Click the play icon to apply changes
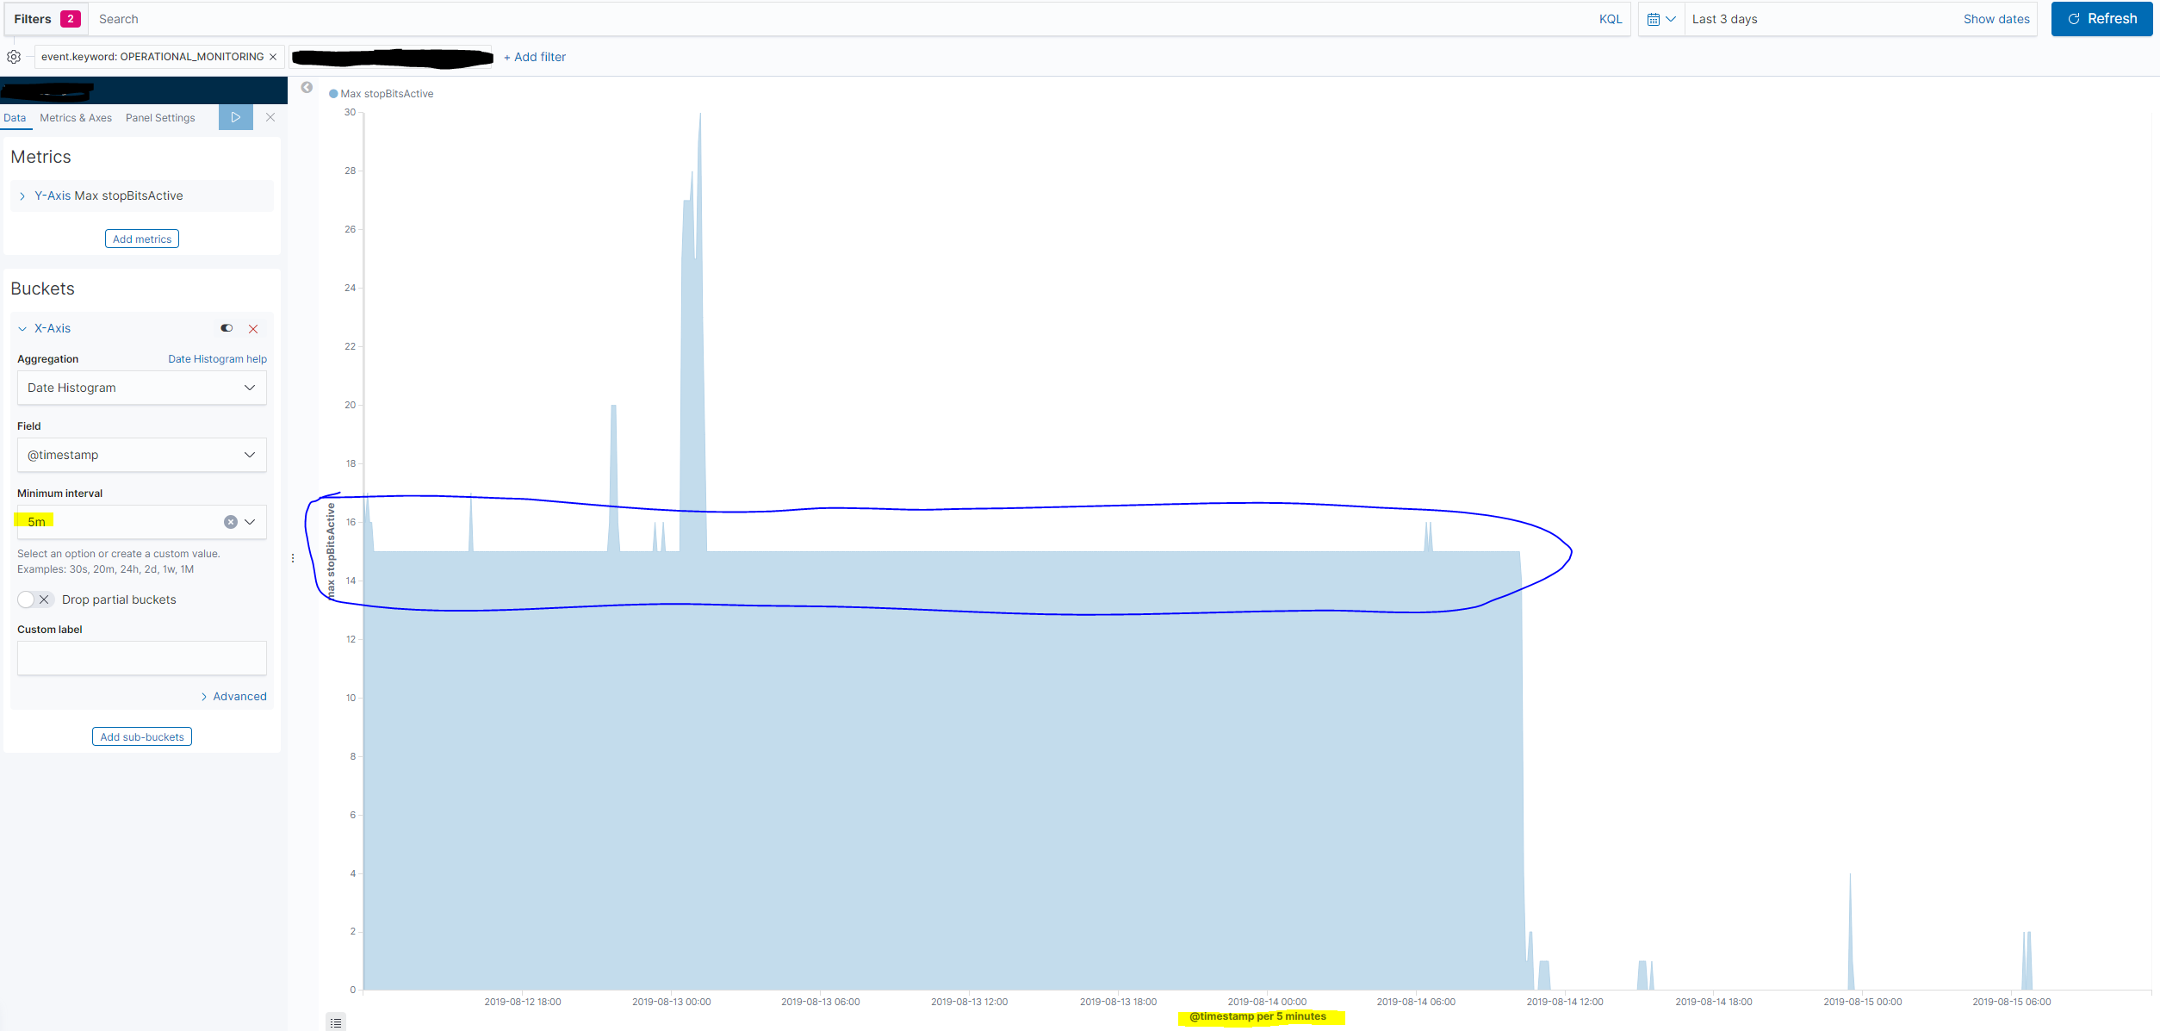The height and width of the screenshot is (1031, 2160). tap(235, 117)
